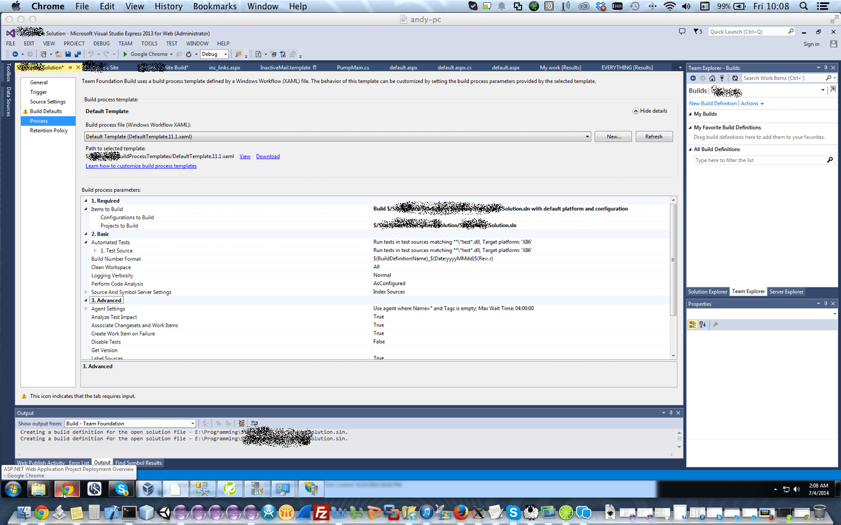The width and height of the screenshot is (841, 525).
Task: Click the New... button next to the template dropdown
Action: [613, 136]
